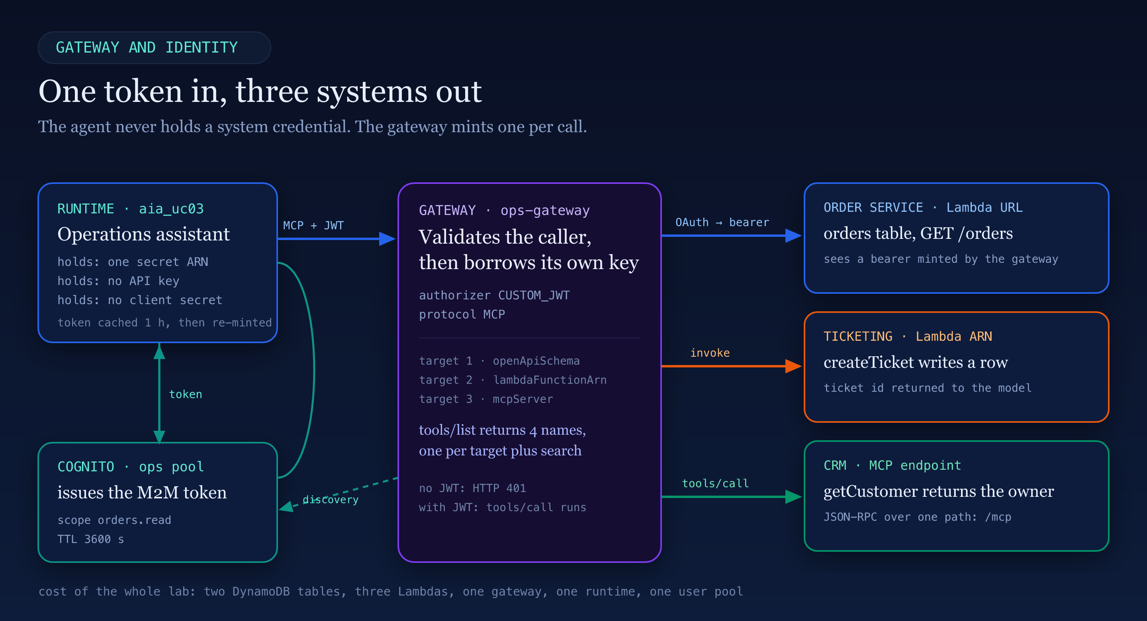Click 'tools/list returns 4 names' text
This screenshot has height=621, width=1147.
pos(502,430)
